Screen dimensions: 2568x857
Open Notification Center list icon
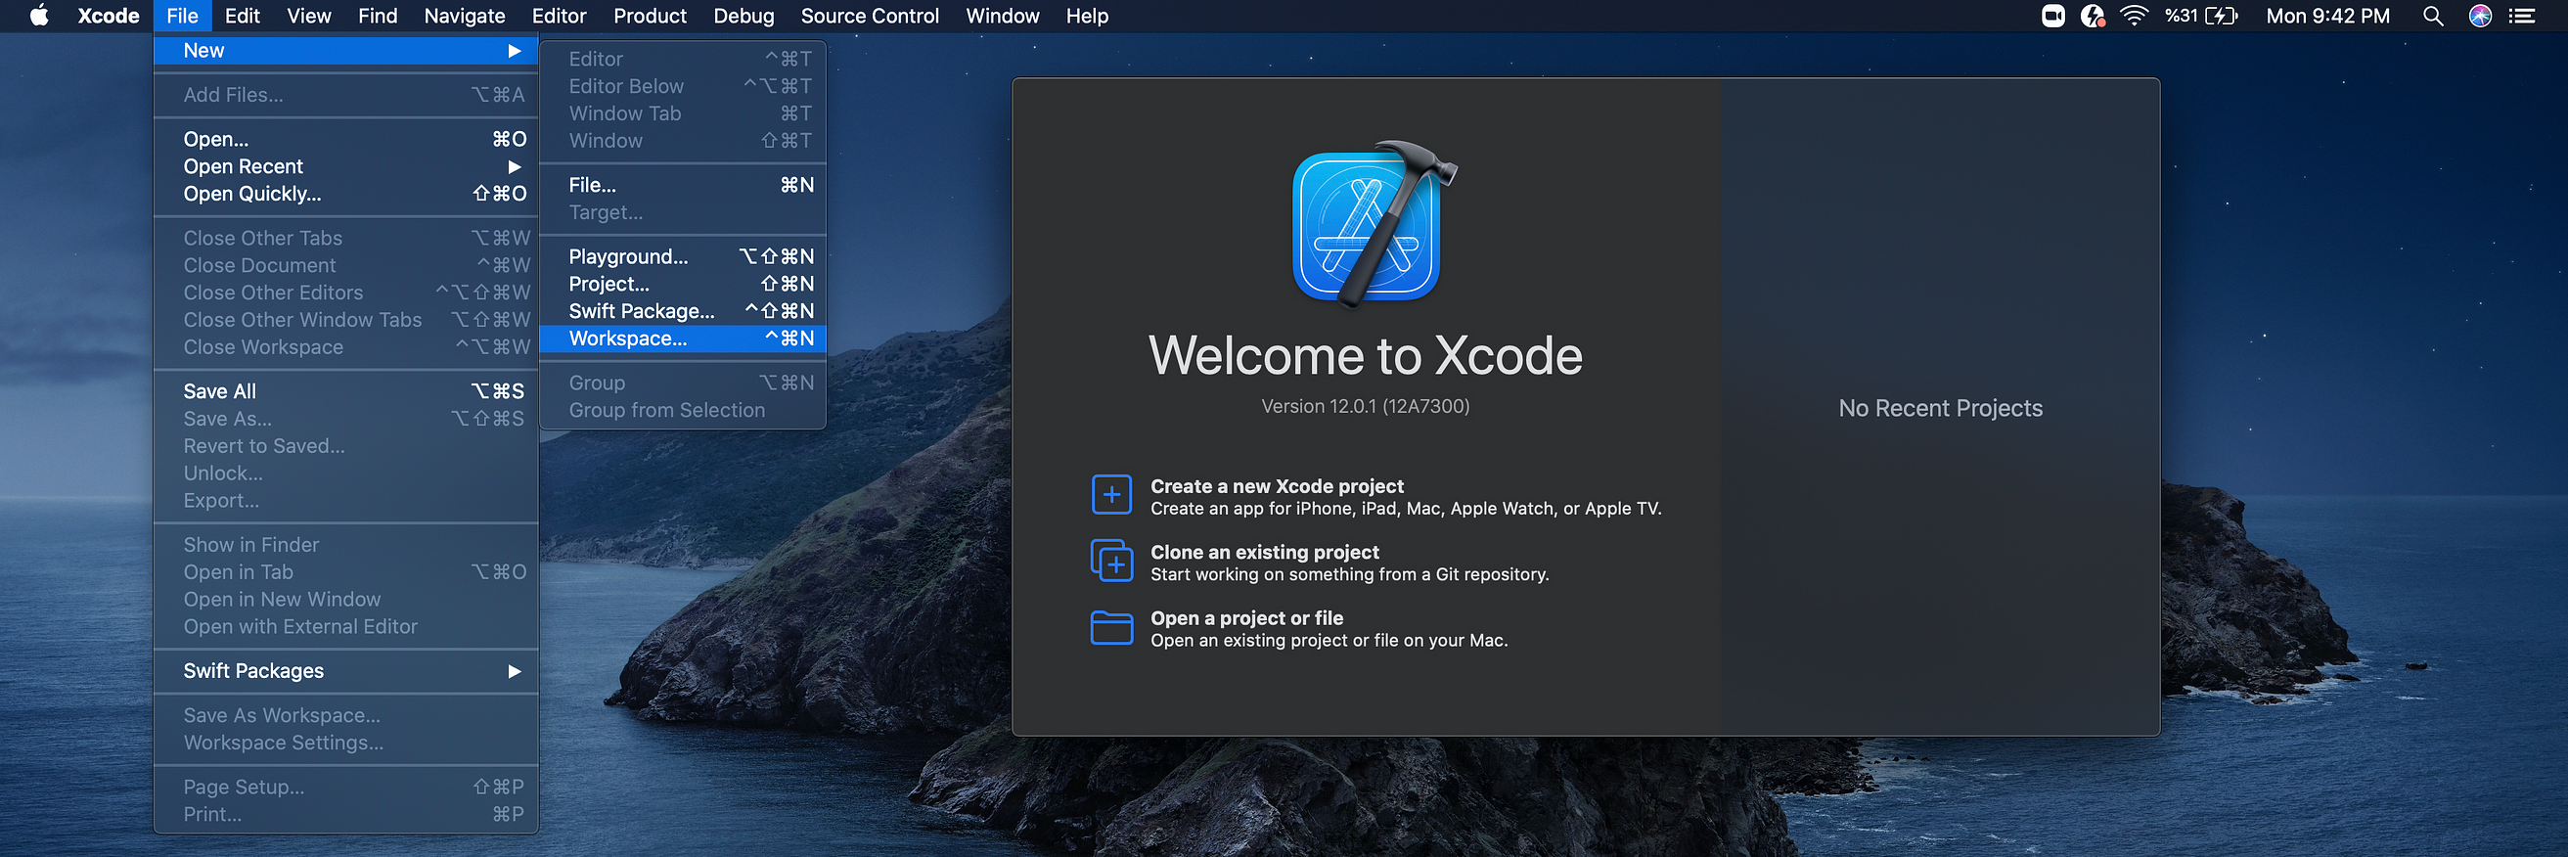click(2522, 16)
